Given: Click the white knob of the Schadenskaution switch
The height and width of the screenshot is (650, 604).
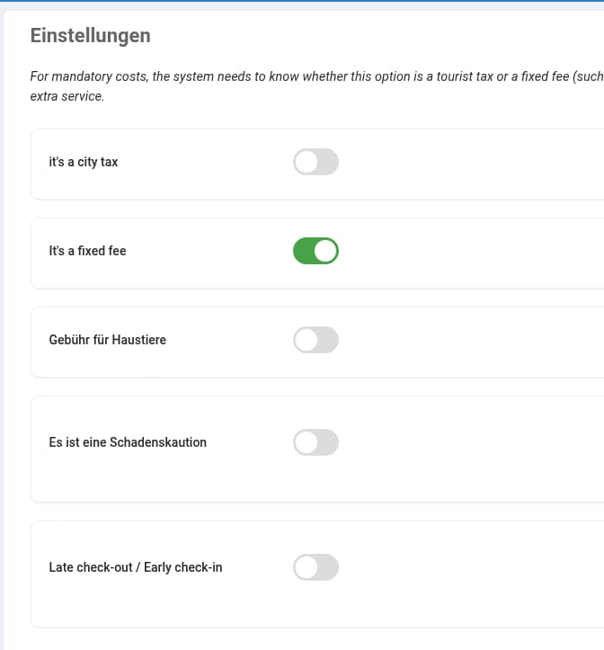Looking at the screenshot, I should [306, 442].
